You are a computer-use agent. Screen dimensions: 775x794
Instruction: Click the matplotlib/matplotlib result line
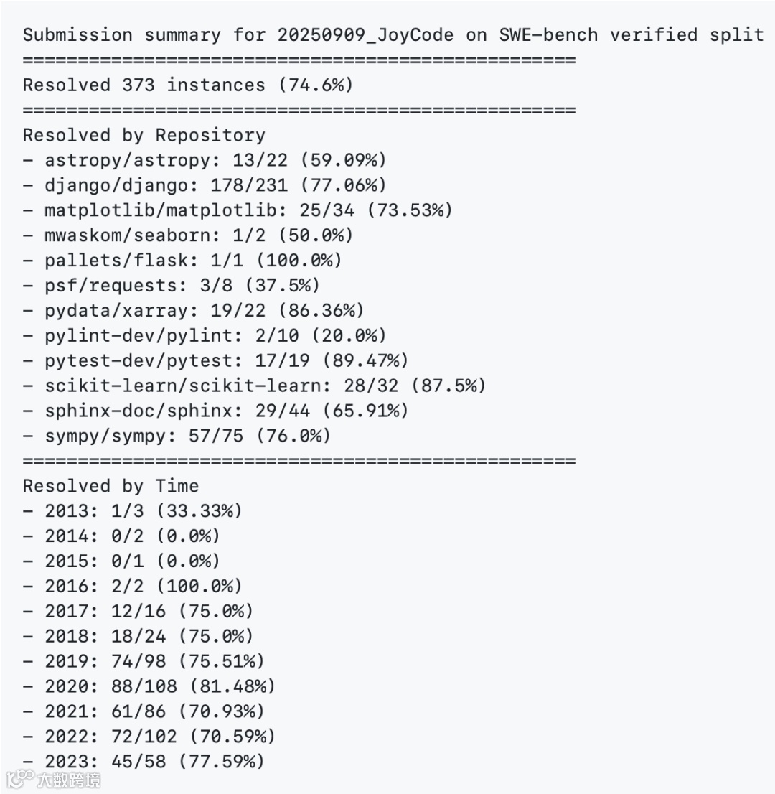click(238, 210)
